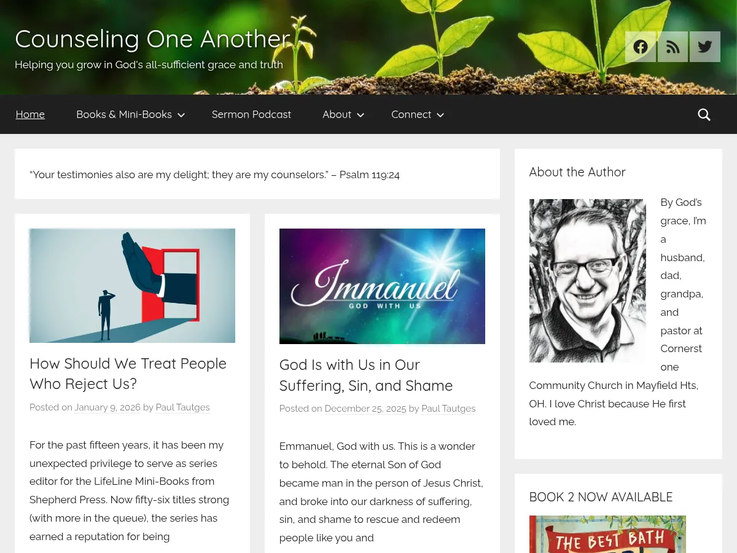The height and width of the screenshot is (553, 737).
Task: Open the rejection door post thumbnail
Action: pos(132,286)
